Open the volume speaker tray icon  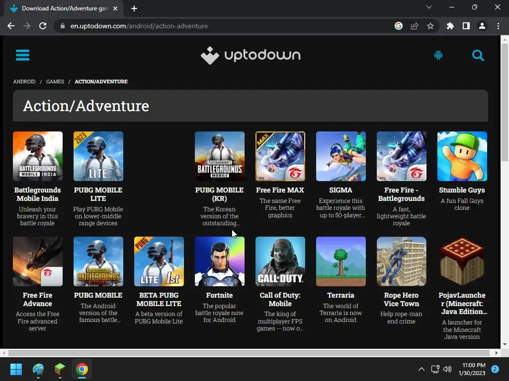pos(447,369)
